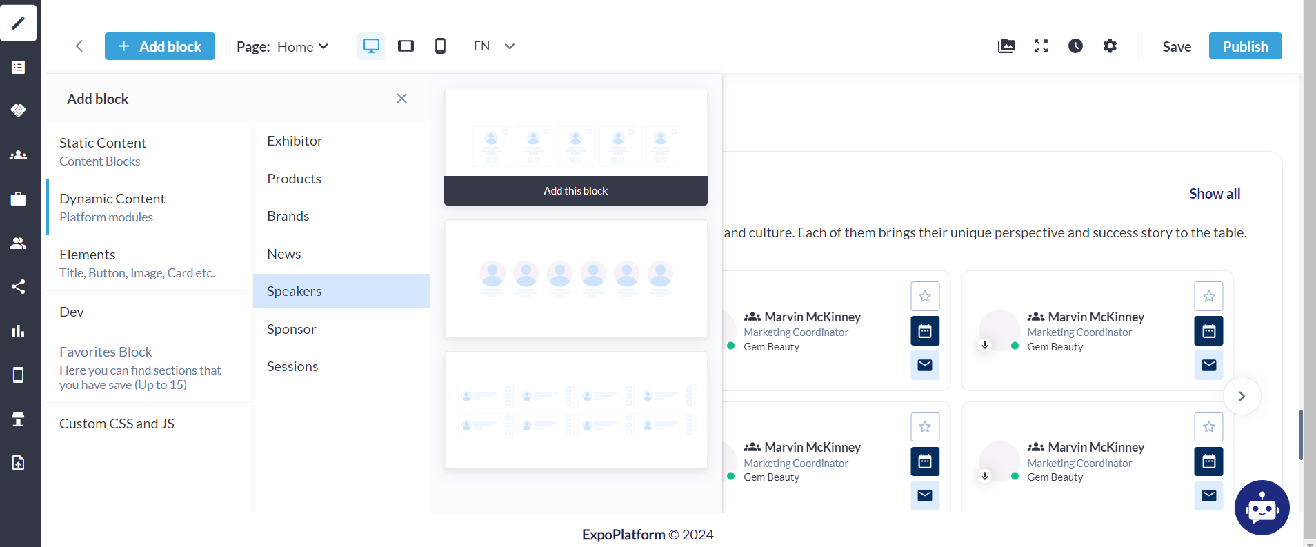1316x547 pixels.
Task: Click the Save button
Action: [1177, 46]
